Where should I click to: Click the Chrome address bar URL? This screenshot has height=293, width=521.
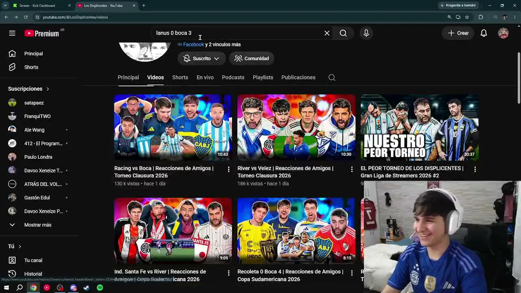coord(75,17)
